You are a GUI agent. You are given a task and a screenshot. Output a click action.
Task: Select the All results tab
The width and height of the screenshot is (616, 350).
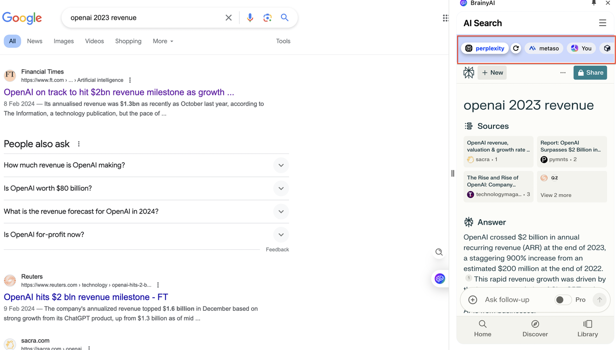tap(12, 41)
